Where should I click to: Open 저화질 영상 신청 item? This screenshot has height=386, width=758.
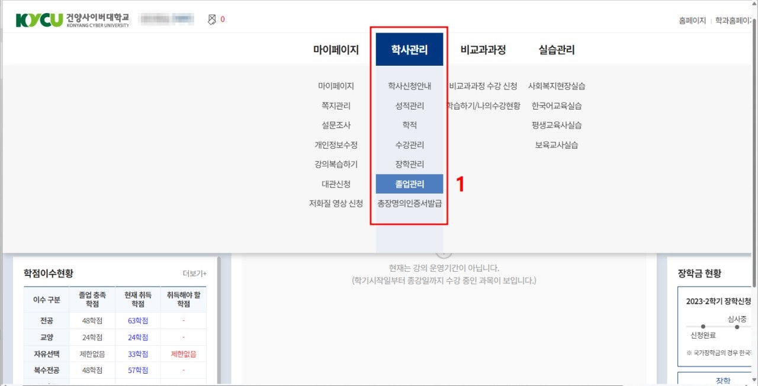336,204
